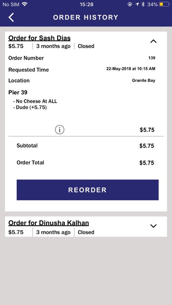Reorder the Sash Dias order
The image size is (172, 305).
click(x=88, y=190)
